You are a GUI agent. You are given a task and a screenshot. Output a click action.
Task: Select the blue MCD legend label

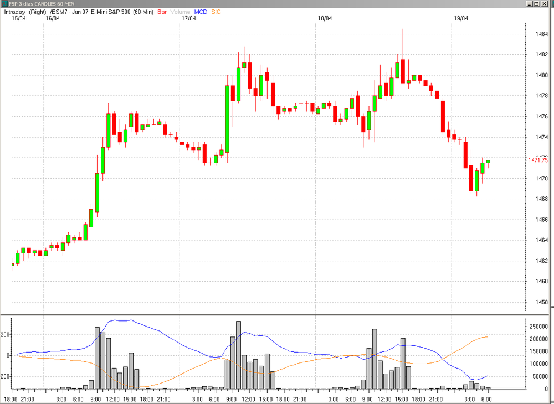[201, 12]
